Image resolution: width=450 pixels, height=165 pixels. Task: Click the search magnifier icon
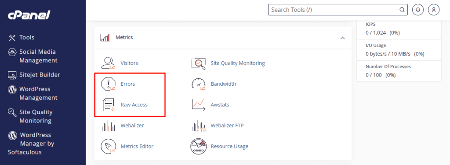[x=402, y=10]
